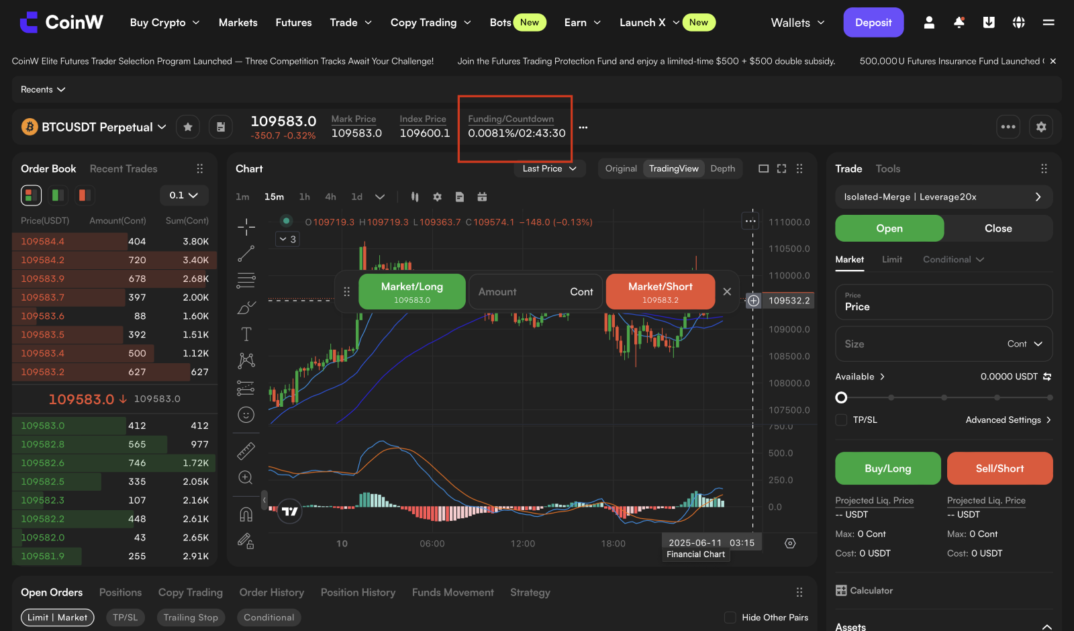This screenshot has width=1074, height=631.
Task: Click the Buy/Long button
Action: click(887, 469)
